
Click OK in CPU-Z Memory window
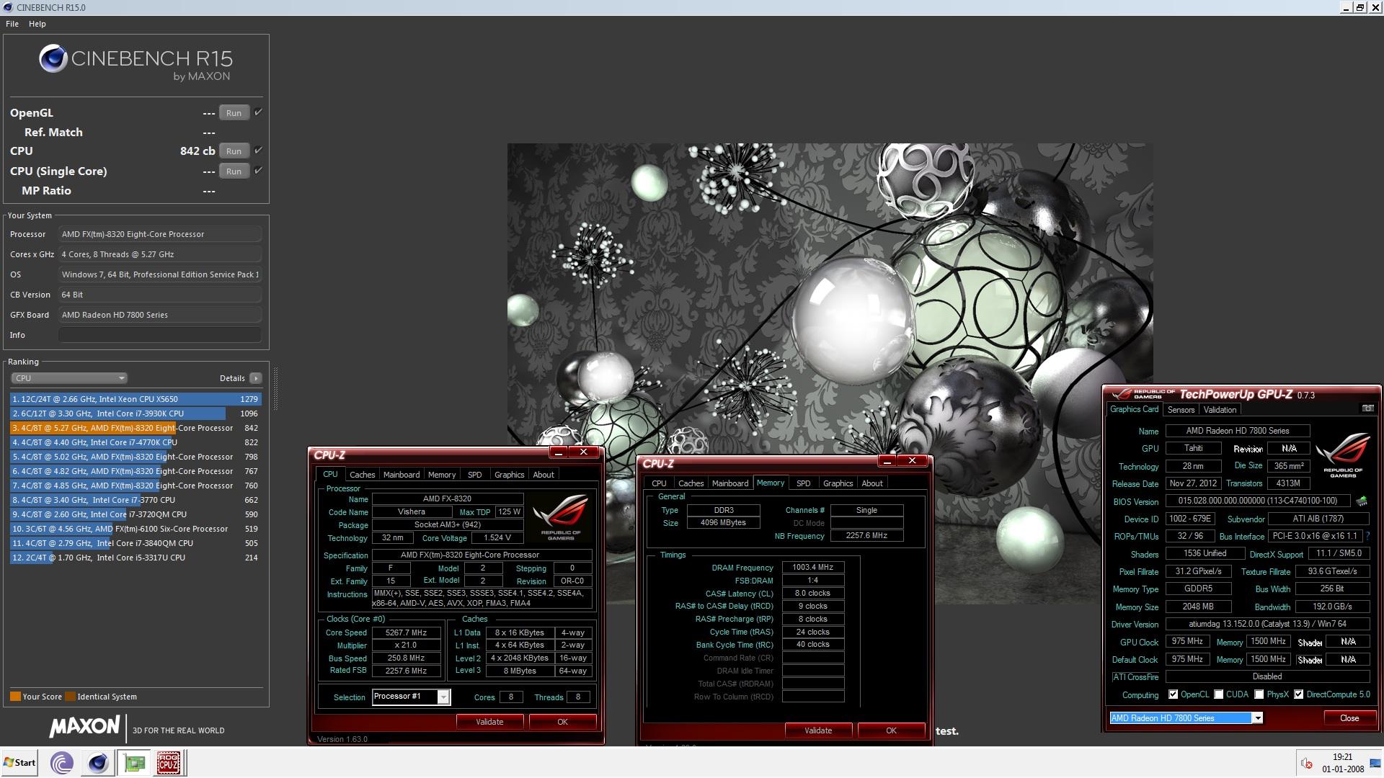891,730
